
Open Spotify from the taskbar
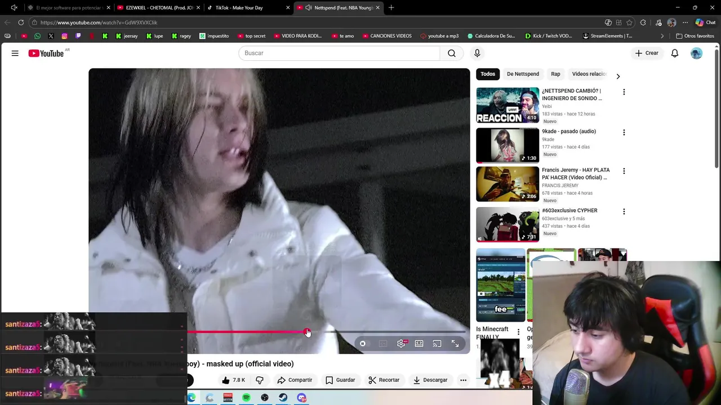click(246, 398)
